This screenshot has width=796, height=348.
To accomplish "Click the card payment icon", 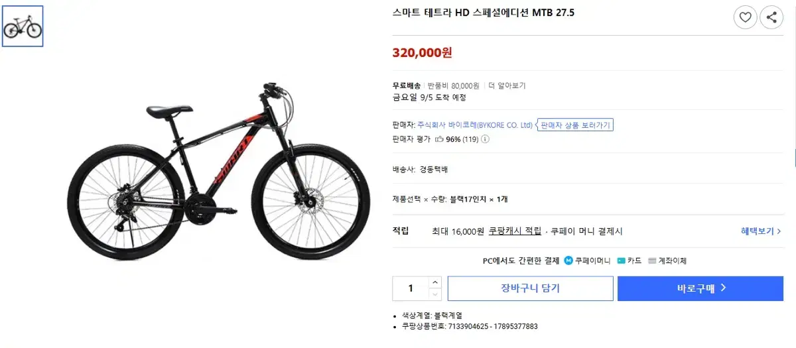I will pos(621,261).
